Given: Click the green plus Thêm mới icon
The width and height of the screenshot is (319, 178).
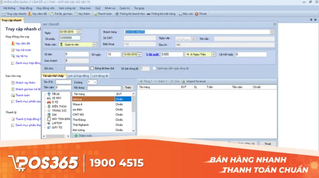Looking at the screenshot, I should click(76, 136).
